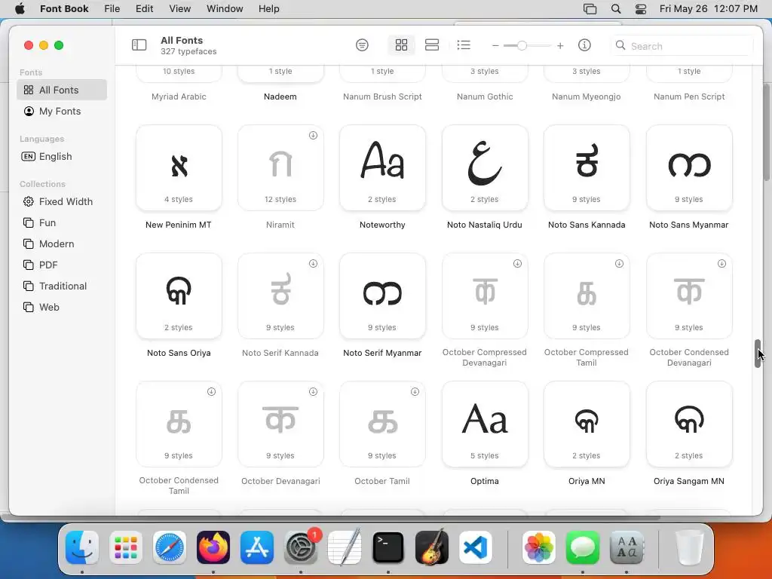Download October Compressed Devanagari via its arrow icon
Screen dimensions: 772x579
517,263
